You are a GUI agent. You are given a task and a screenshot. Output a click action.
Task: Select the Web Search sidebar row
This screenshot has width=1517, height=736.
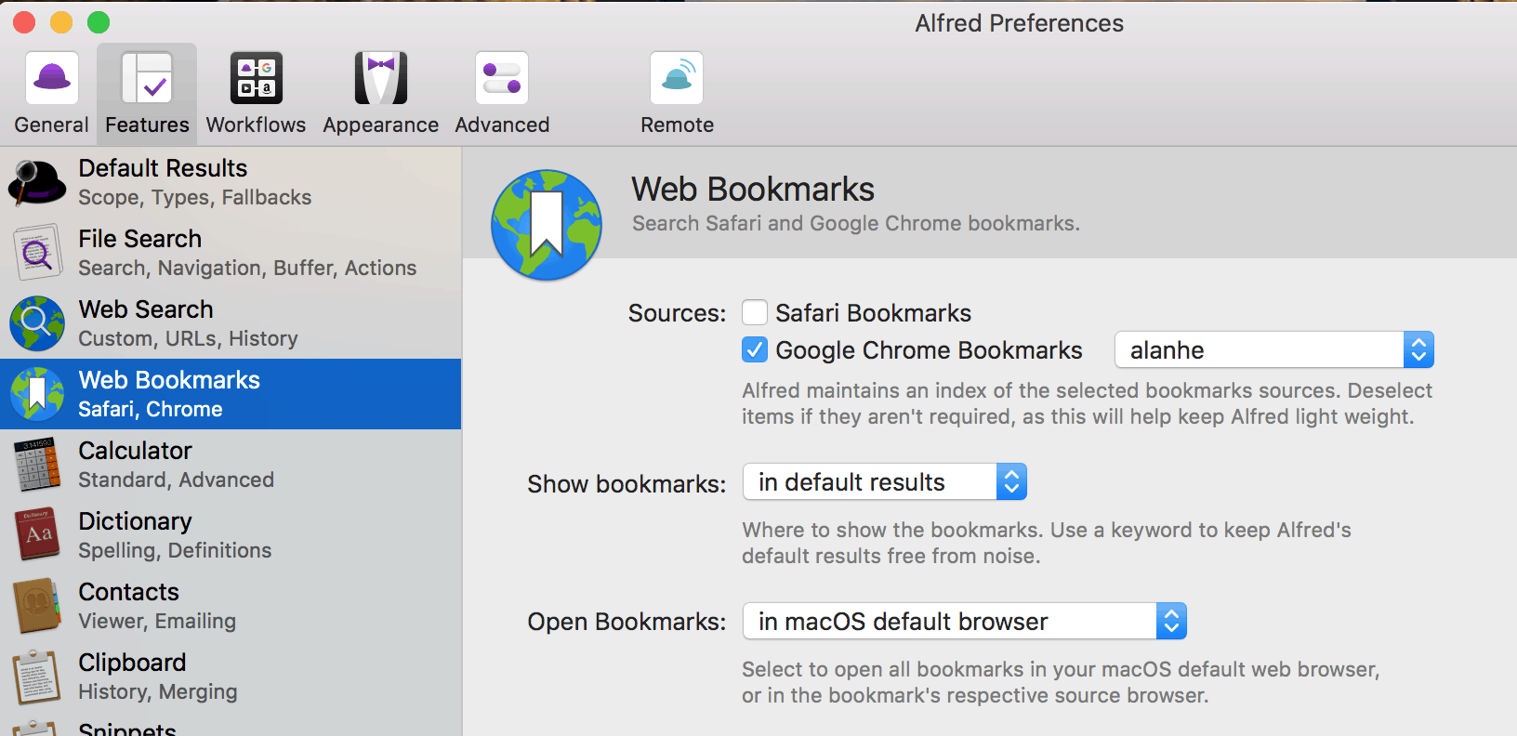click(x=231, y=323)
